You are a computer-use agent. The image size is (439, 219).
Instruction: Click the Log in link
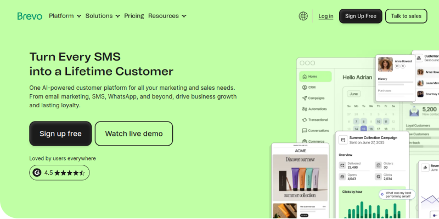pyautogui.click(x=326, y=16)
